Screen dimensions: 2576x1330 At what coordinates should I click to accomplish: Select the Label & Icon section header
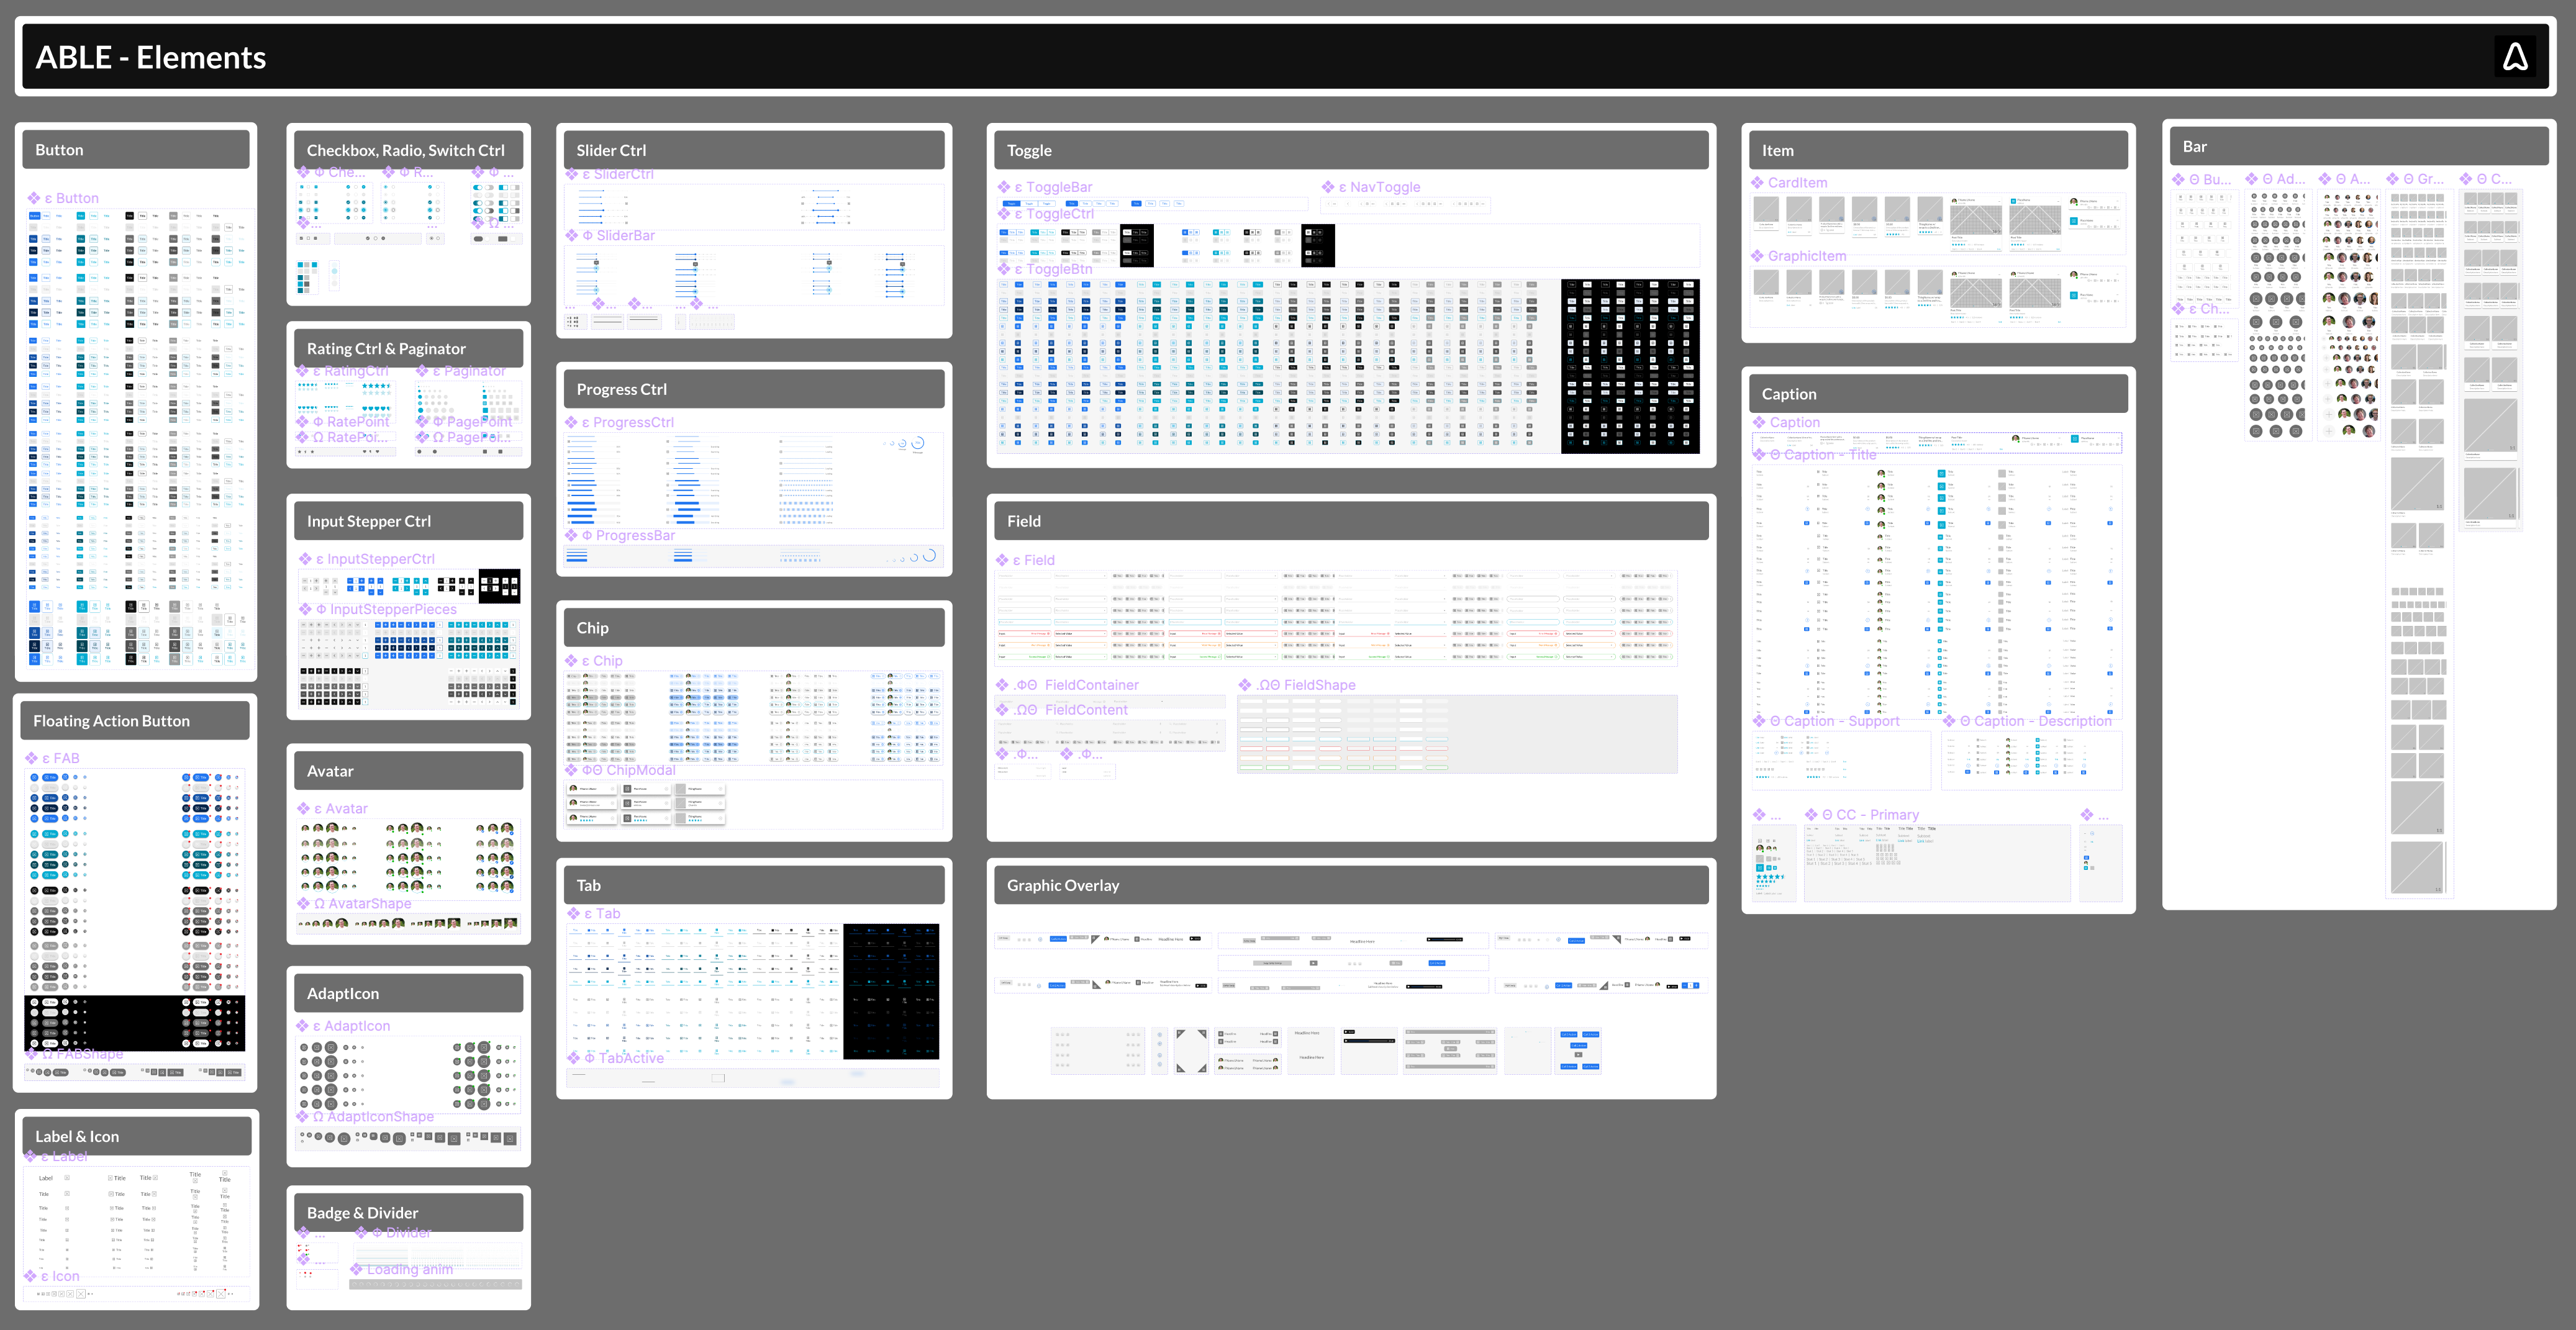pyautogui.click(x=137, y=1136)
